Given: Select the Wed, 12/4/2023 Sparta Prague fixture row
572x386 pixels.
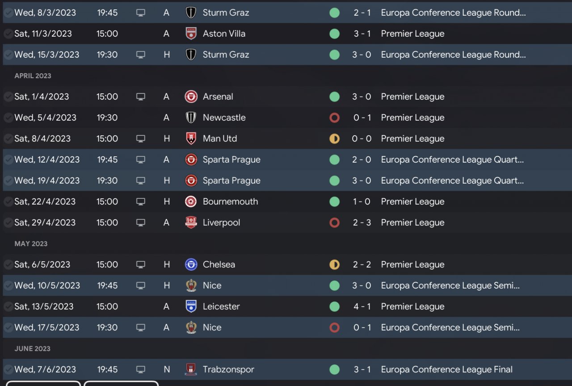Looking at the screenshot, I should [x=286, y=159].
